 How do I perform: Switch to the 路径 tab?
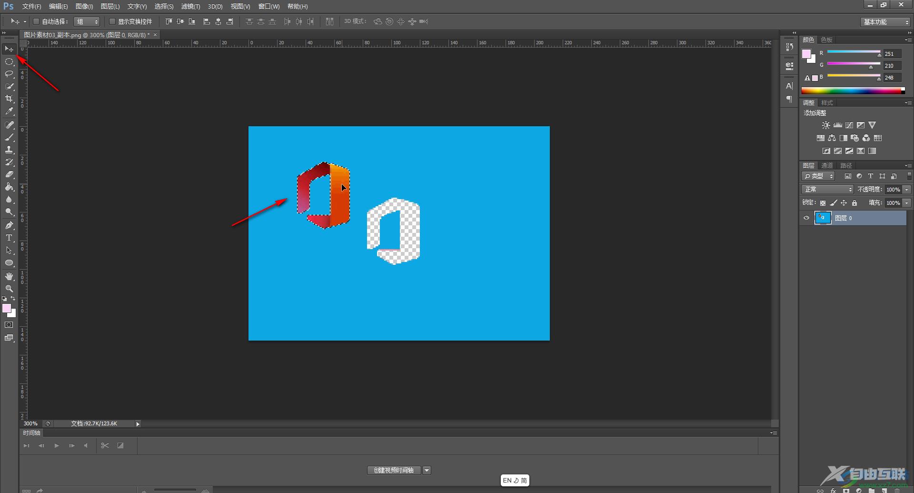[x=846, y=166]
